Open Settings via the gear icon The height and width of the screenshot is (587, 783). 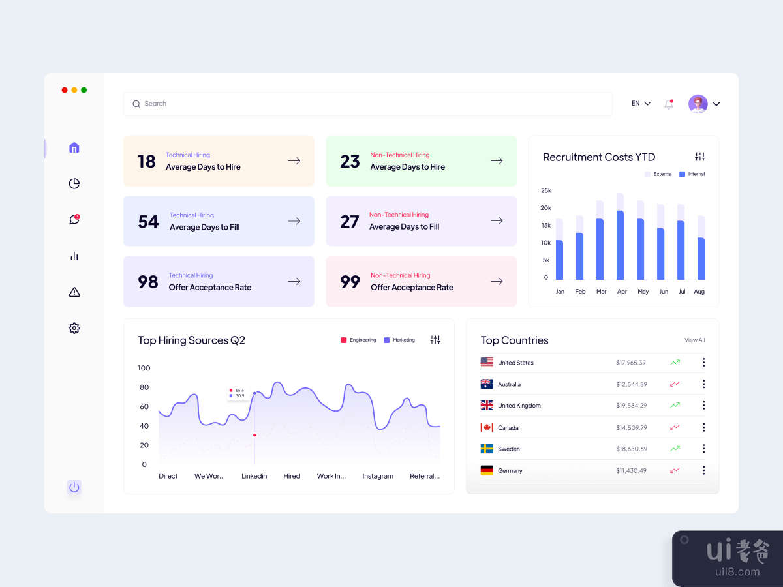[x=74, y=327]
